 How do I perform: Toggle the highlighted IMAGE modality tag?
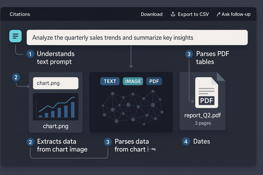pos(133,81)
